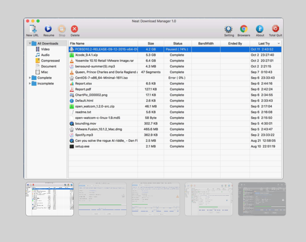Screen dimensions: 306x242
Task: Sort by Status column header
Action: (x=178, y=43)
